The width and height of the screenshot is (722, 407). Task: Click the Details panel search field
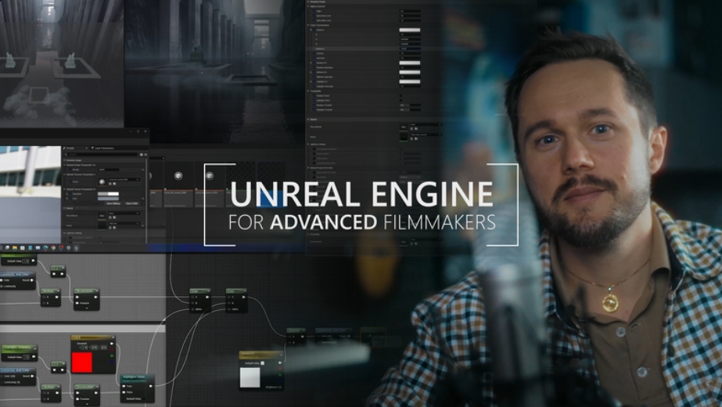102,155
